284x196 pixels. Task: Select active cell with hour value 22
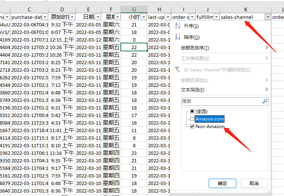[134, 47]
